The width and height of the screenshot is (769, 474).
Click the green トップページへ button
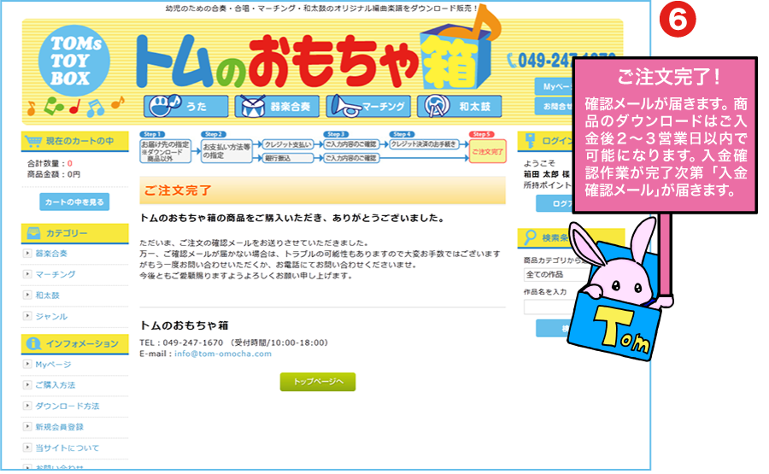point(318,382)
